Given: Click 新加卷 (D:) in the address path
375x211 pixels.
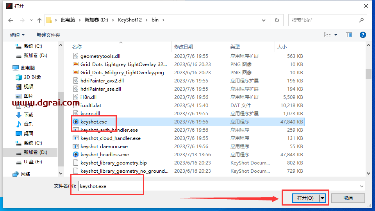Looking at the screenshot, I should (x=96, y=20).
